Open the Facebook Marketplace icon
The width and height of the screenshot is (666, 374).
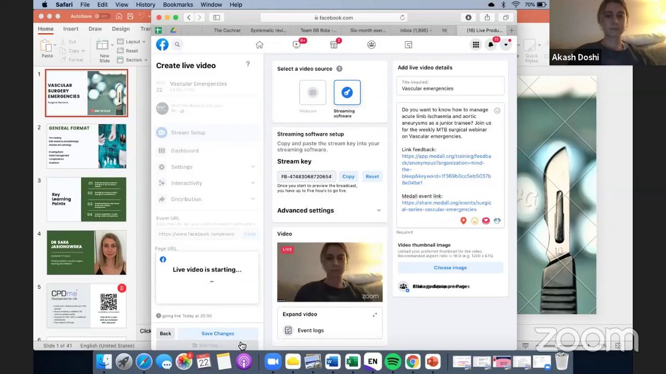pos(334,45)
